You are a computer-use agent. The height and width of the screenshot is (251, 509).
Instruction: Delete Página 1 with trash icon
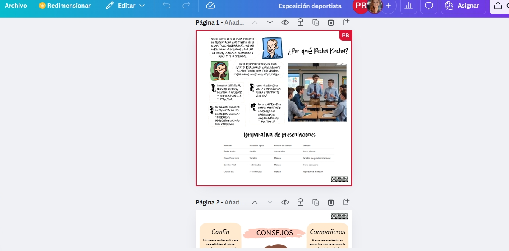331,22
